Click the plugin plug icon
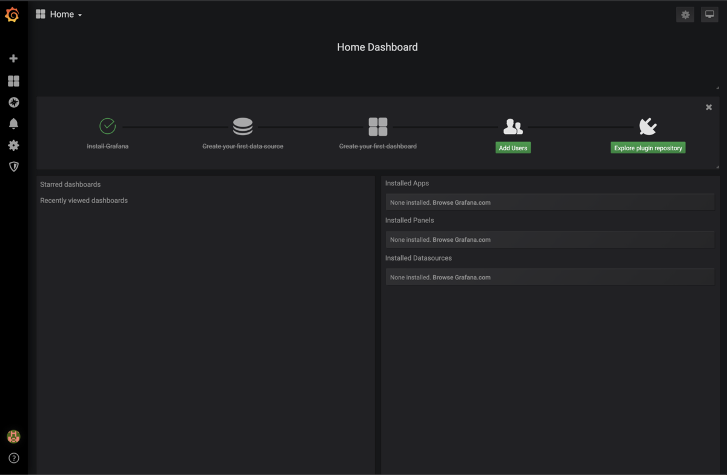Viewport: 727px width, 475px height. (x=648, y=127)
